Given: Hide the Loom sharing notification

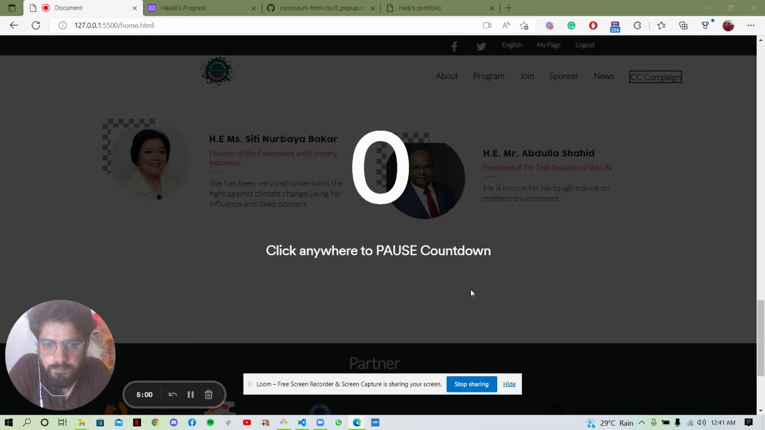Looking at the screenshot, I should point(509,384).
